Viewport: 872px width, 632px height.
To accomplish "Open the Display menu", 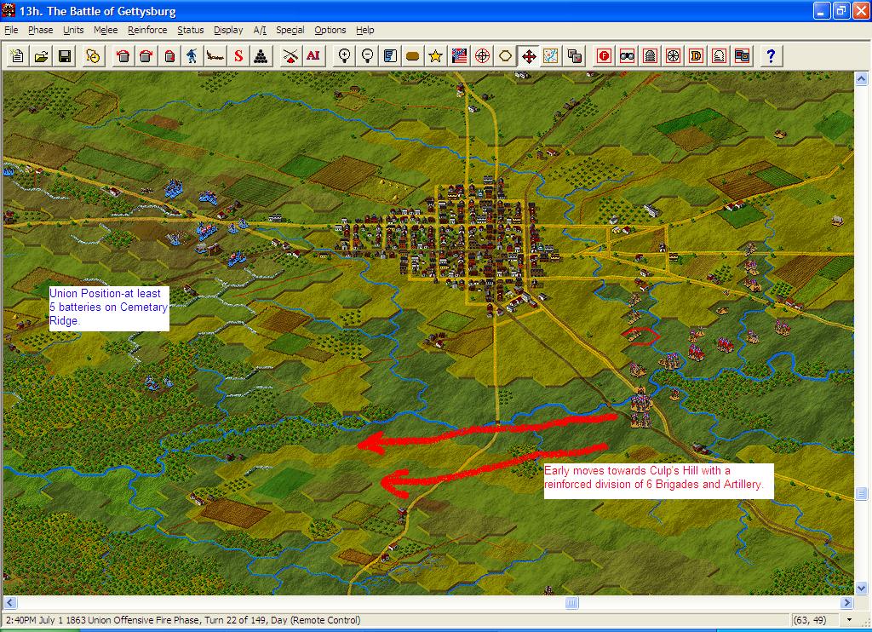I will click(228, 30).
